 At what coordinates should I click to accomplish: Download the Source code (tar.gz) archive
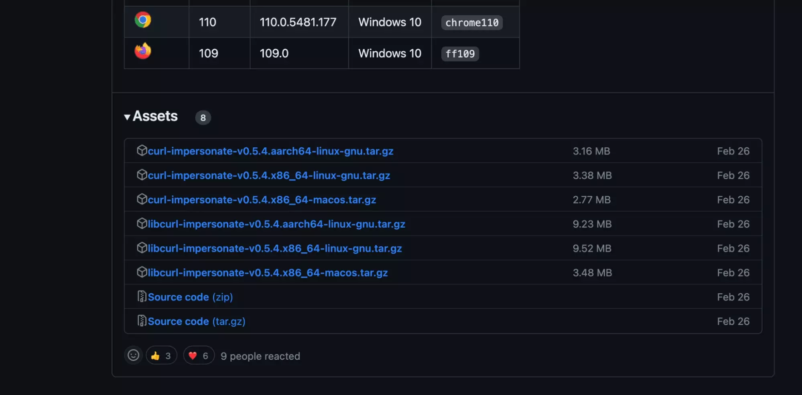click(x=197, y=322)
